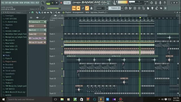This screenshot has width=181, height=102.
Task: Click the browser search magnifier icon
Action: click(8, 12)
